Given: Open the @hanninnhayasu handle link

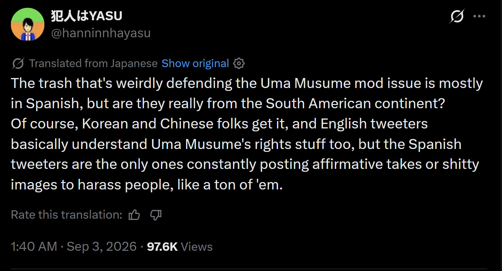Looking at the screenshot, I should click(101, 33).
